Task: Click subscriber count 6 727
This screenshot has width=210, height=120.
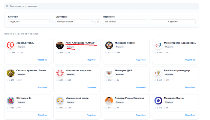Action: (x=110, y=53)
